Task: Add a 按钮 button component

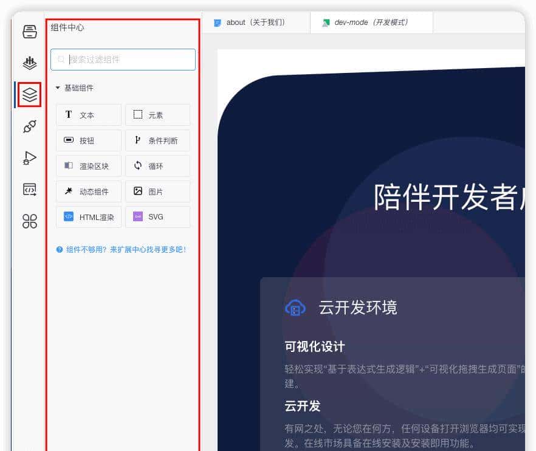Action: [x=88, y=140]
